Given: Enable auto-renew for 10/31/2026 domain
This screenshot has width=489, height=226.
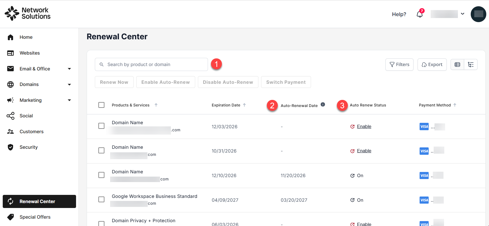Looking at the screenshot, I should click(364, 151).
